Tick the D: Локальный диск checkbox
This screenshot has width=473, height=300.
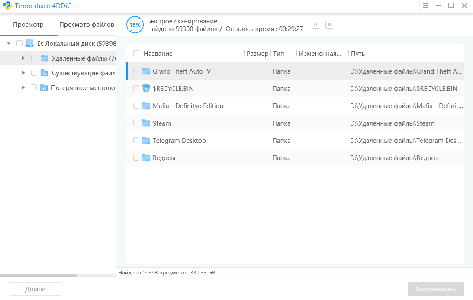coord(19,43)
